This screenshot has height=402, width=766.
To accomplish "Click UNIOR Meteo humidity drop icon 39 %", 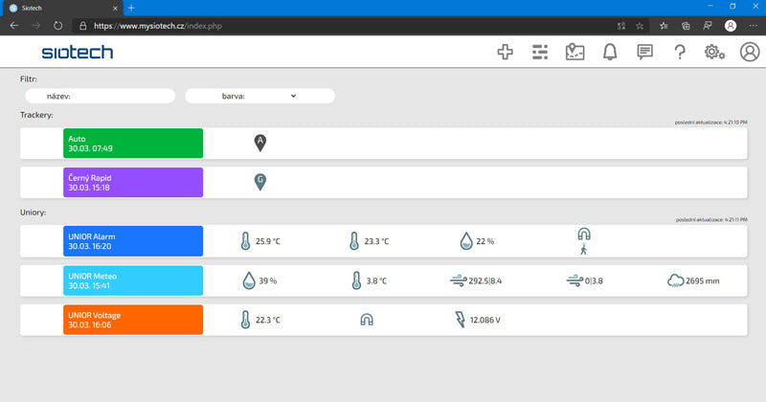I will [249, 280].
